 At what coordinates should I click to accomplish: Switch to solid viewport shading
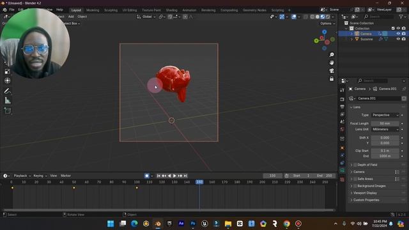click(x=318, y=17)
